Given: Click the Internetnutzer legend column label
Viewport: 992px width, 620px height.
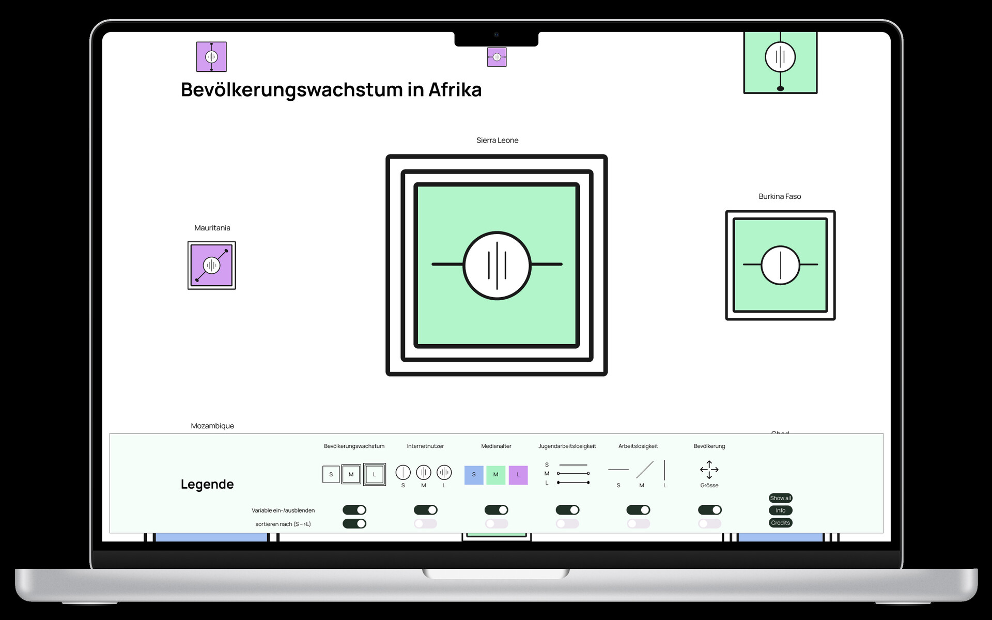Looking at the screenshot, I should [425, 446].
